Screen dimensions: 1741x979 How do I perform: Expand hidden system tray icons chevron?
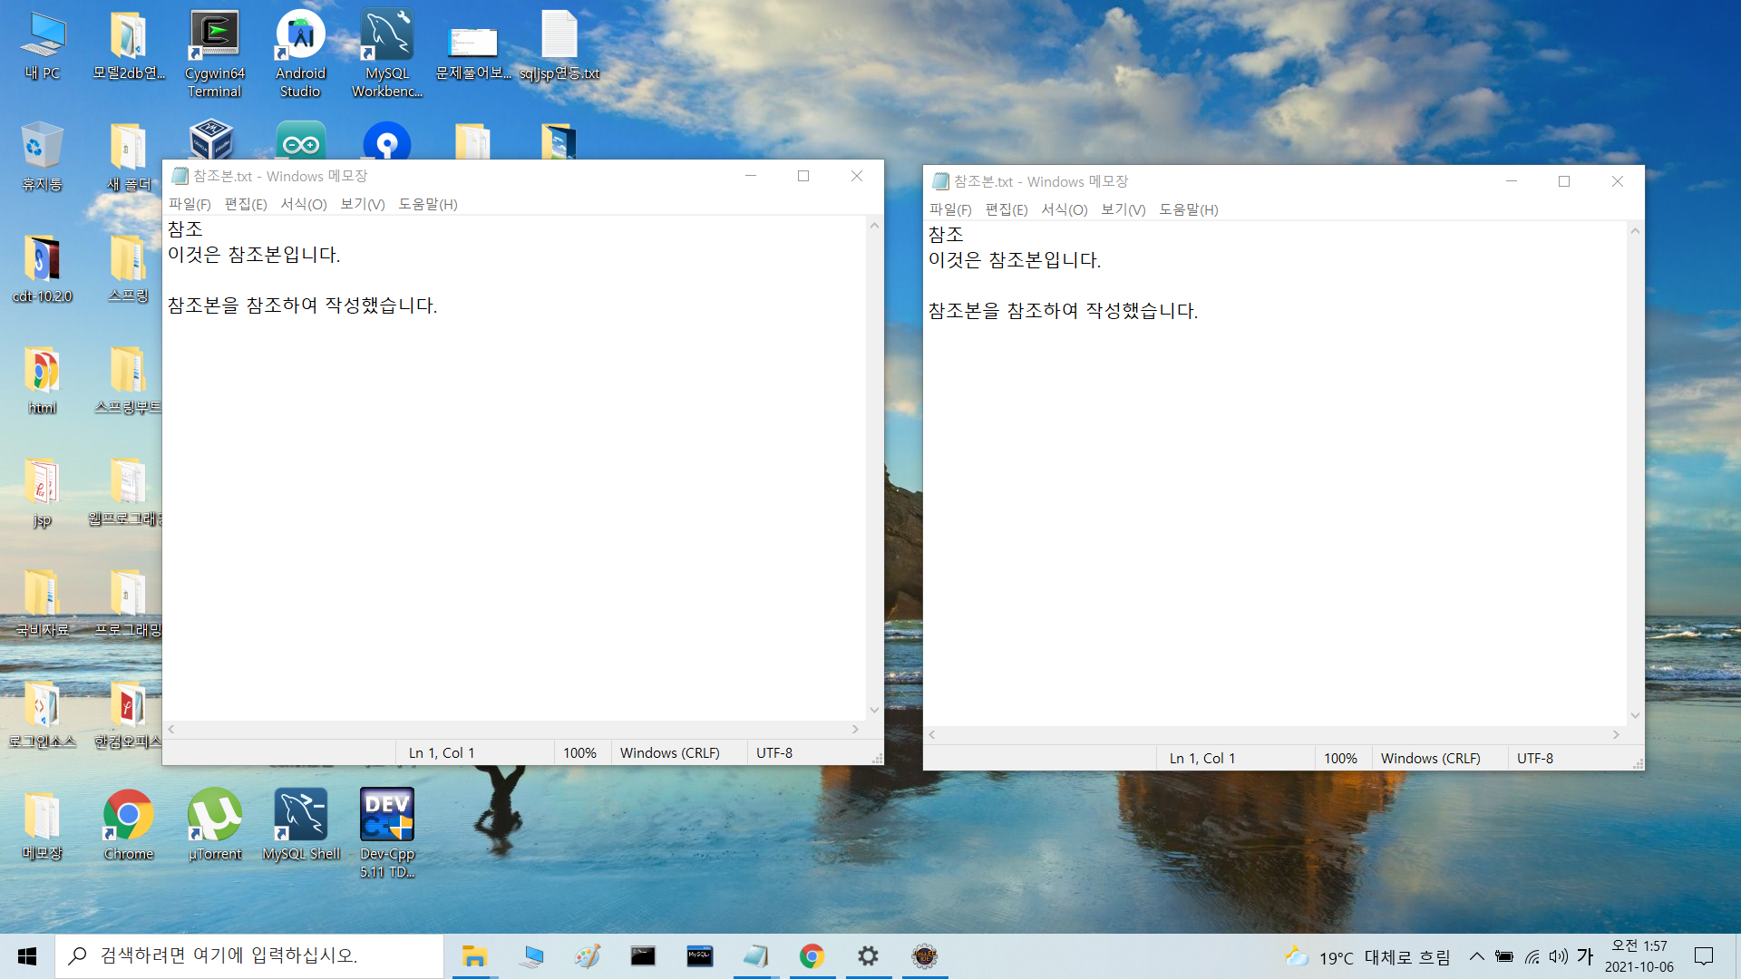(1476, 956)
